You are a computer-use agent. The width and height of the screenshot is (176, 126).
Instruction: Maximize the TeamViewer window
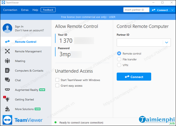tap(163, 2)
